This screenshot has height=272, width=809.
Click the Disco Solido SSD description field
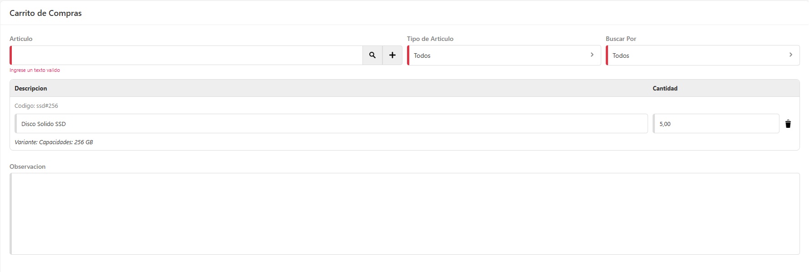[331, 124]
